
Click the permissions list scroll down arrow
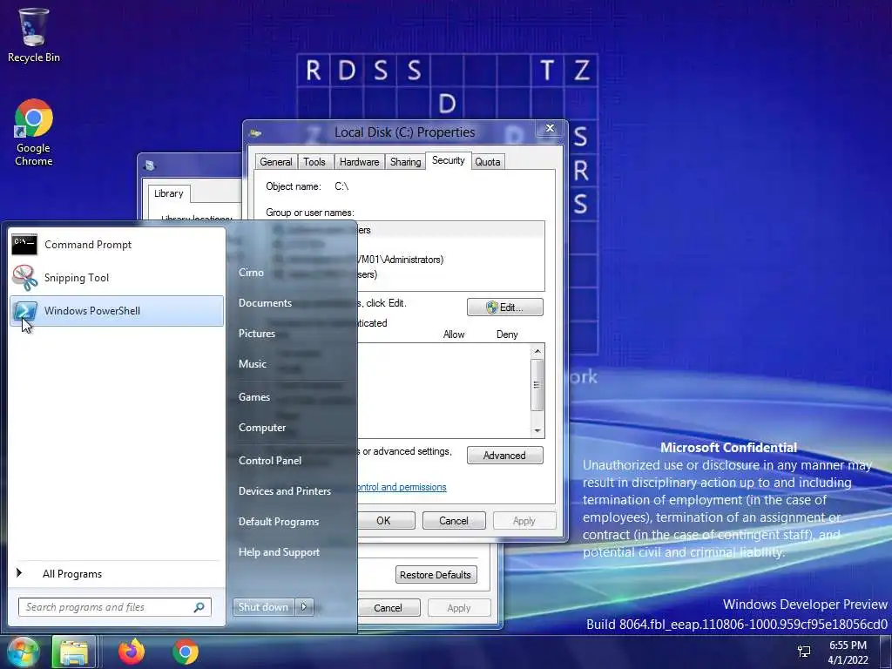(x=537, y=430)
